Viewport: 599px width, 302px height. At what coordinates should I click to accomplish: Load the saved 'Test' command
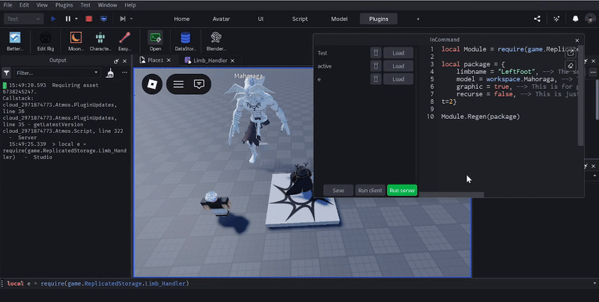click(398, 53)
